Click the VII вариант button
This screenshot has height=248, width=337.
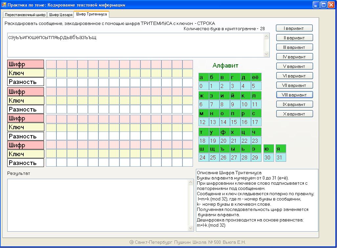(x=294, y=85)
